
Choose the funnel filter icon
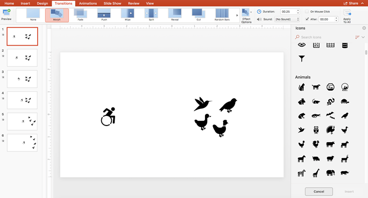point(302,58)
